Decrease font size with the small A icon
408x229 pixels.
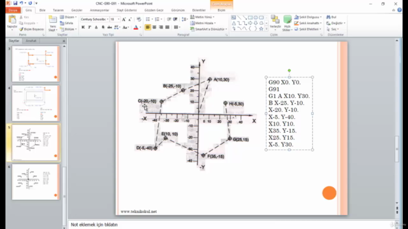tap(130, 19)
